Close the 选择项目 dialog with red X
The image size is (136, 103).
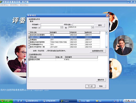(107, 15)
